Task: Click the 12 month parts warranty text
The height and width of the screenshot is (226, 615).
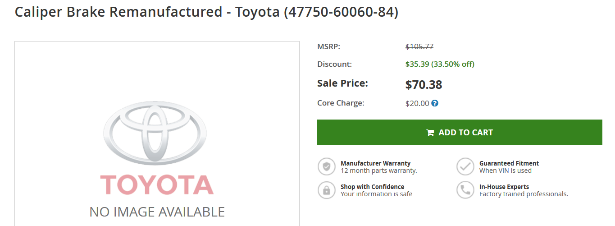Action: (379, 171)
